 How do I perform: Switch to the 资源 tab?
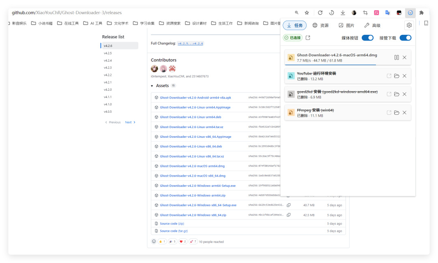(x=320, y=26)
